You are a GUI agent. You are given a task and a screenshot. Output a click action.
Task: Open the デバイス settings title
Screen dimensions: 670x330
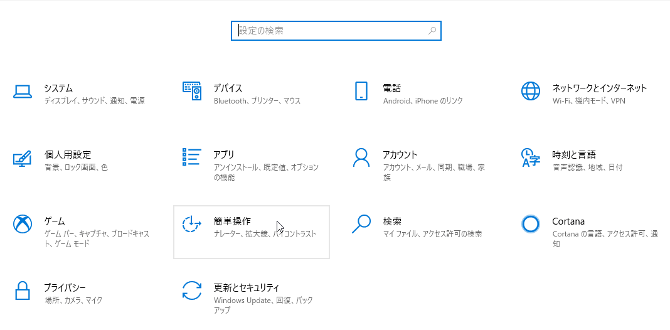(228, 88)
